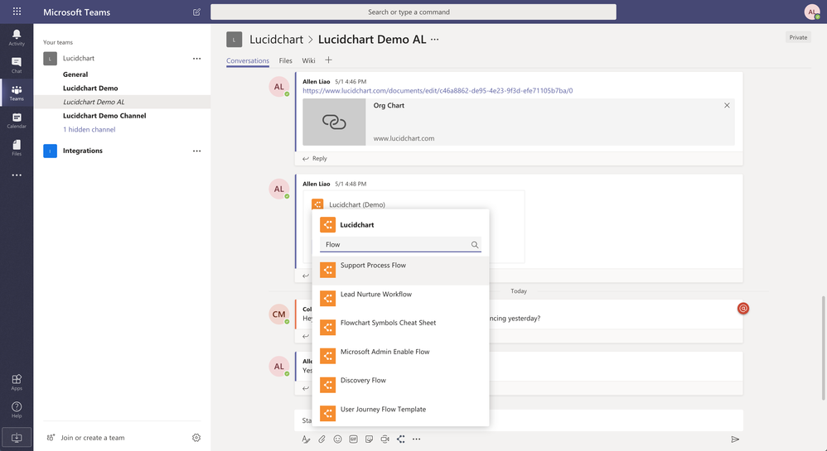The height and width of the screenshot is (451, 827).
Task: Open channel more options beside Lucidchart Demo AL
Action: 434,40
